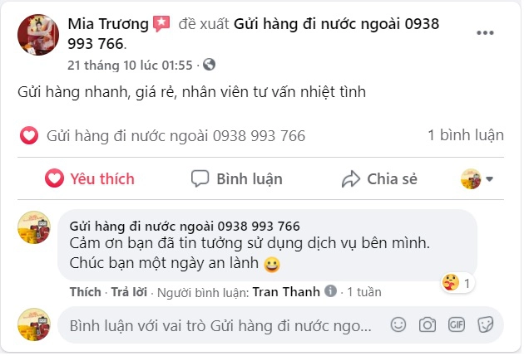The image size is (524, 356).
Task: View the care reaction on the comment
Action: pyautogui.click(x=457, y=283)
